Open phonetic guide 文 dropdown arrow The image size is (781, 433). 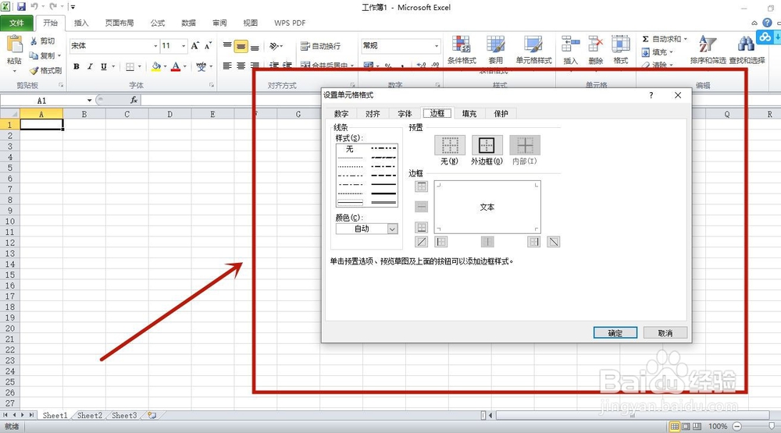pos(211,66)
